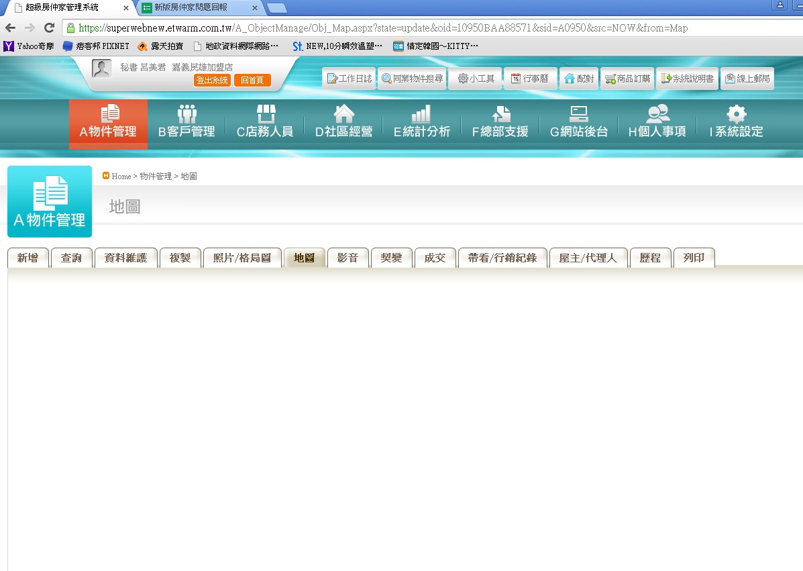Click the browser profile icon
The width and height of the screenshot is (803, 571).
click(x=780, y=5)
